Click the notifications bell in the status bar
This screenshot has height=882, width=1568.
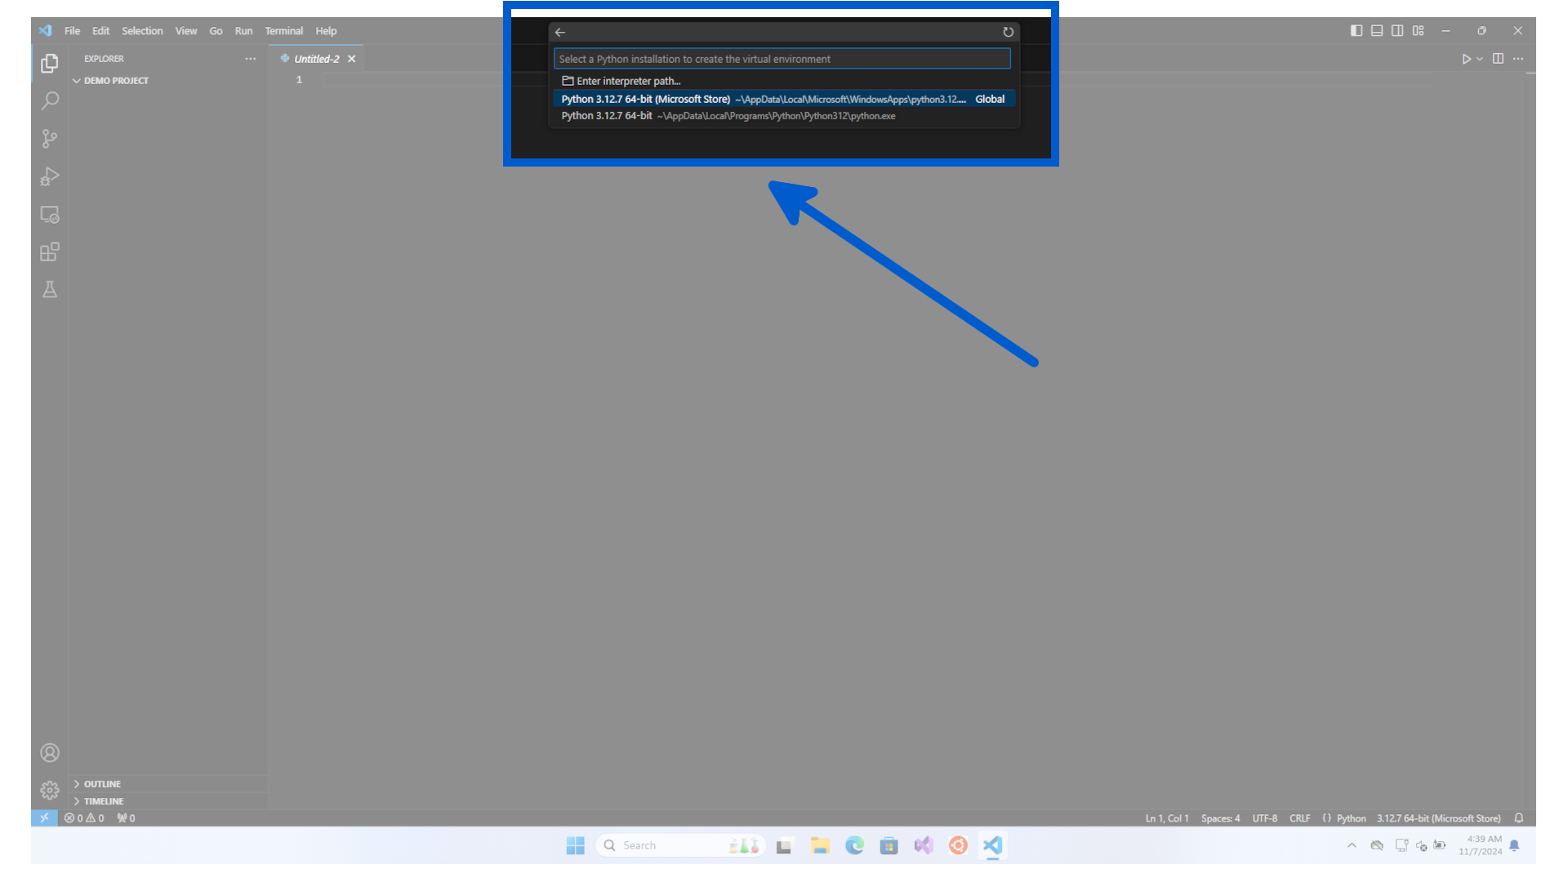coord(1518,817)
